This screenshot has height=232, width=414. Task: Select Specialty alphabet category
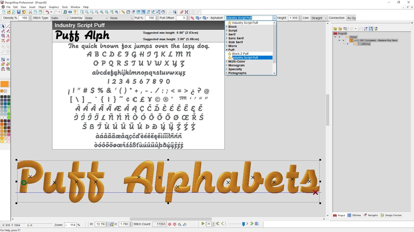click(235, 69)
